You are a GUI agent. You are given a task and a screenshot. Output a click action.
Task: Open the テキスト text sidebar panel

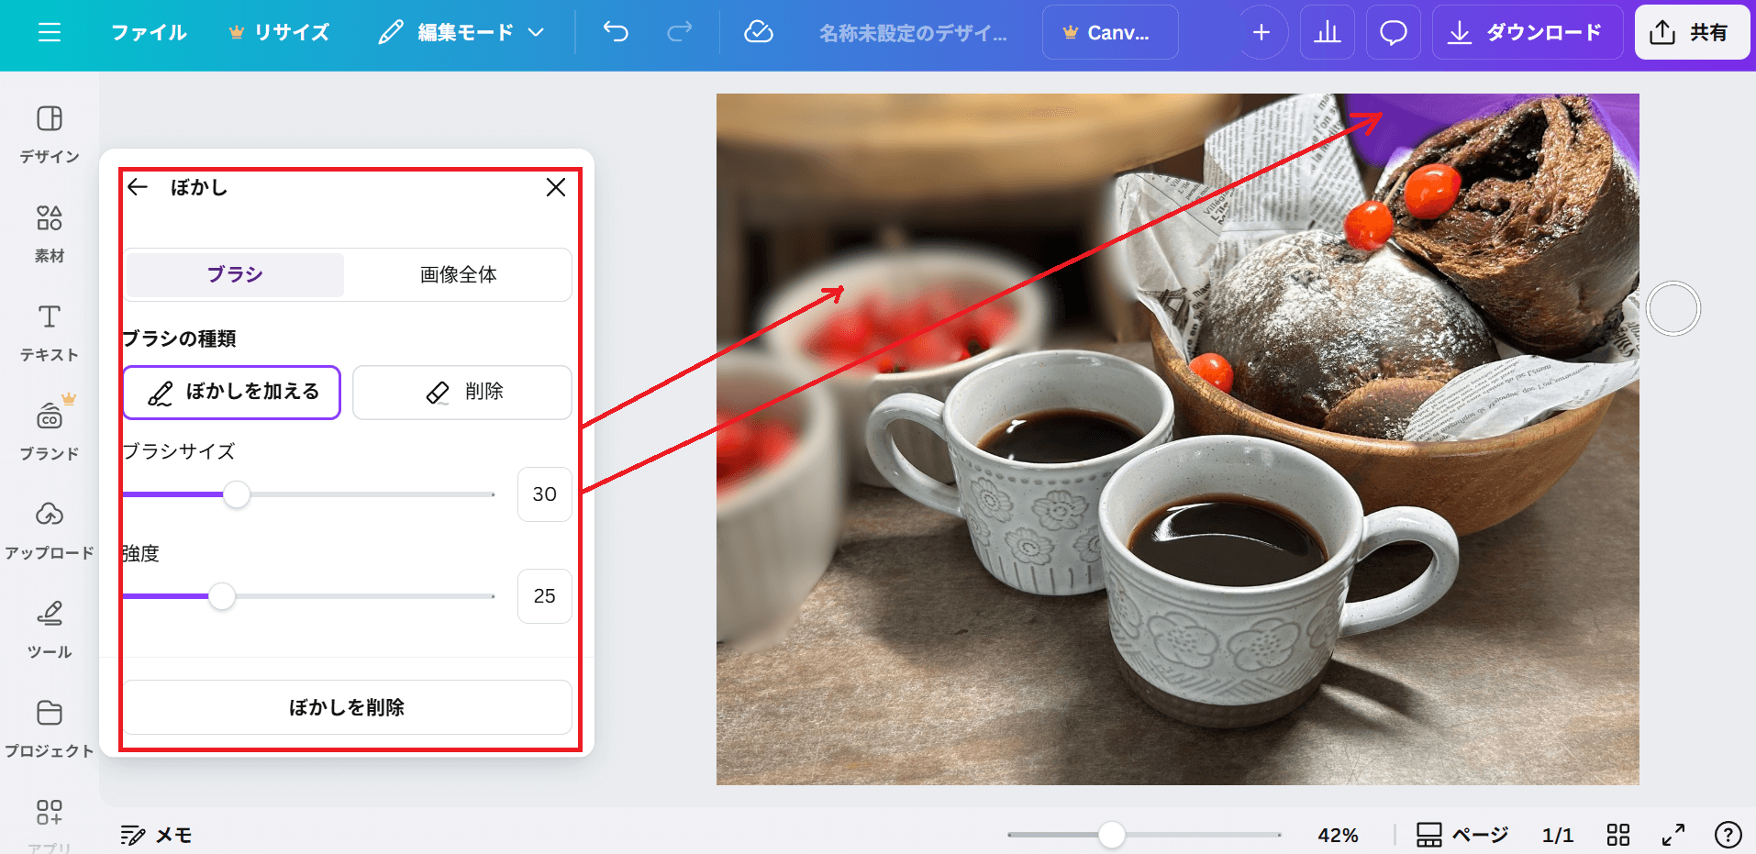[50, 332]
